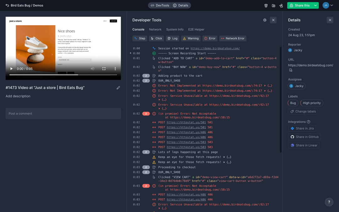Toggle the Log filter chip
Viewport: 339px width, 212px height.
[x=172, y=38]
